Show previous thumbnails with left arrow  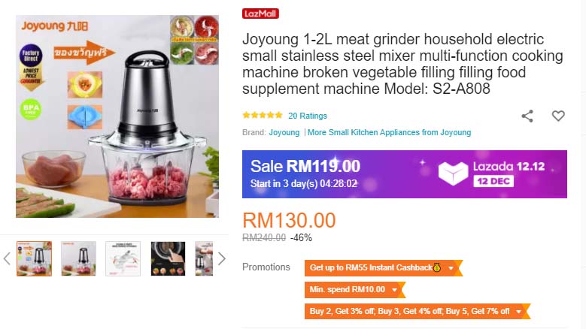pos(7,258)
